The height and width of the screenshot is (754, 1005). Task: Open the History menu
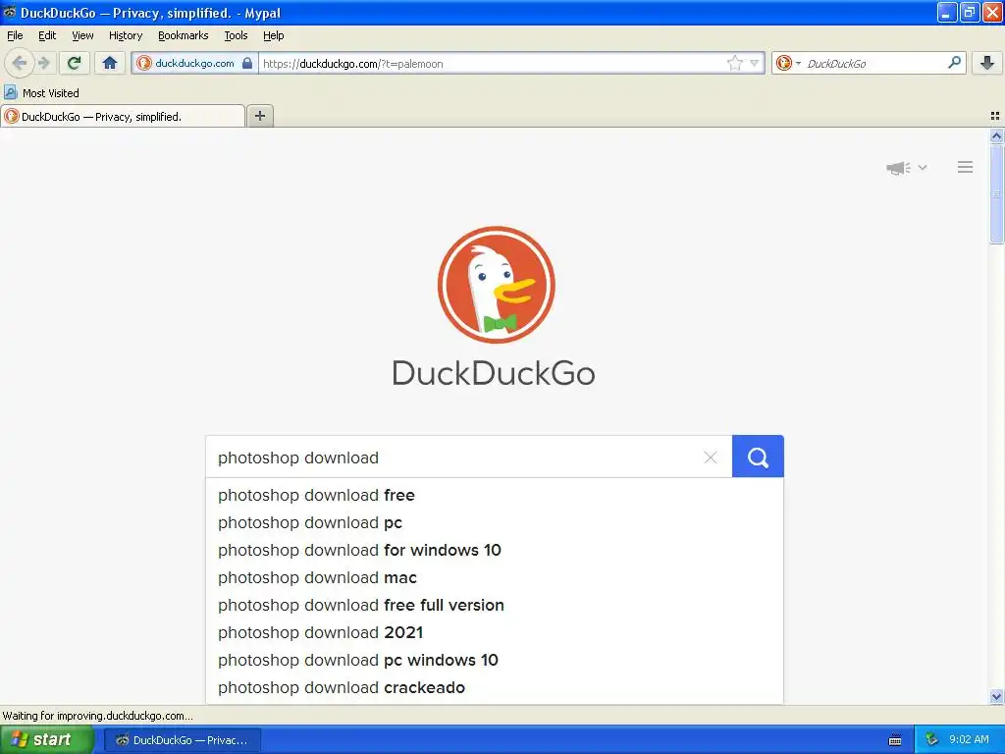point(126,35)
